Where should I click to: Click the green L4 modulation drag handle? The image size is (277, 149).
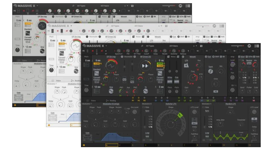pyautogui.click(x=179, y=98)
